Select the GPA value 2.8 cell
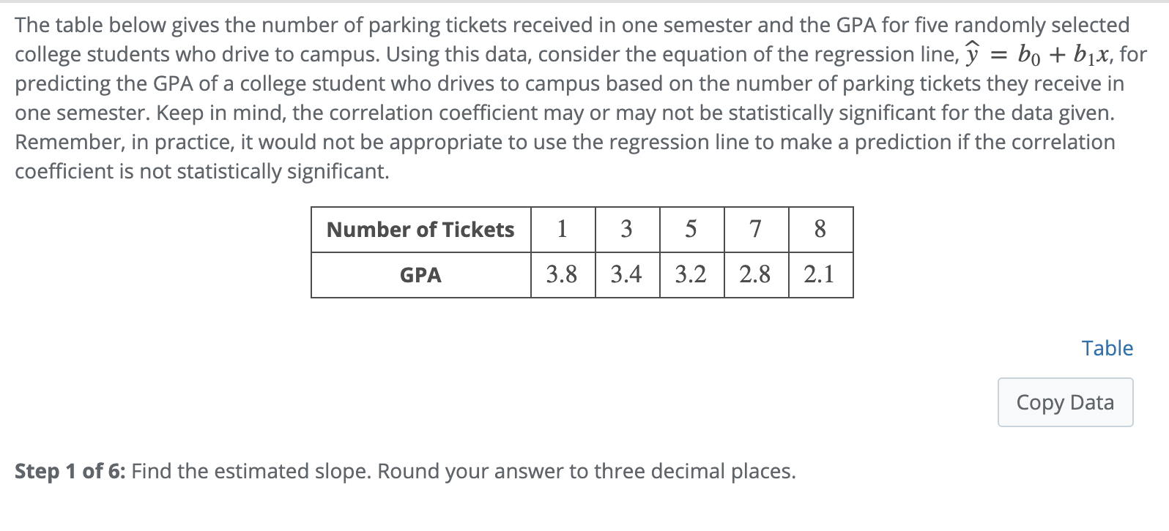 pos(755,276)
